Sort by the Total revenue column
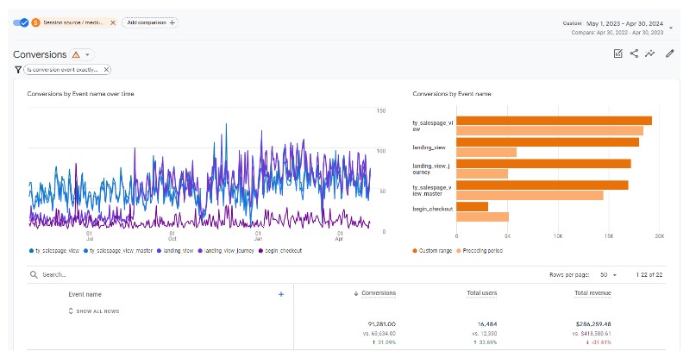The width and height of the screenshot is (696, 364). tap(593, 293)
